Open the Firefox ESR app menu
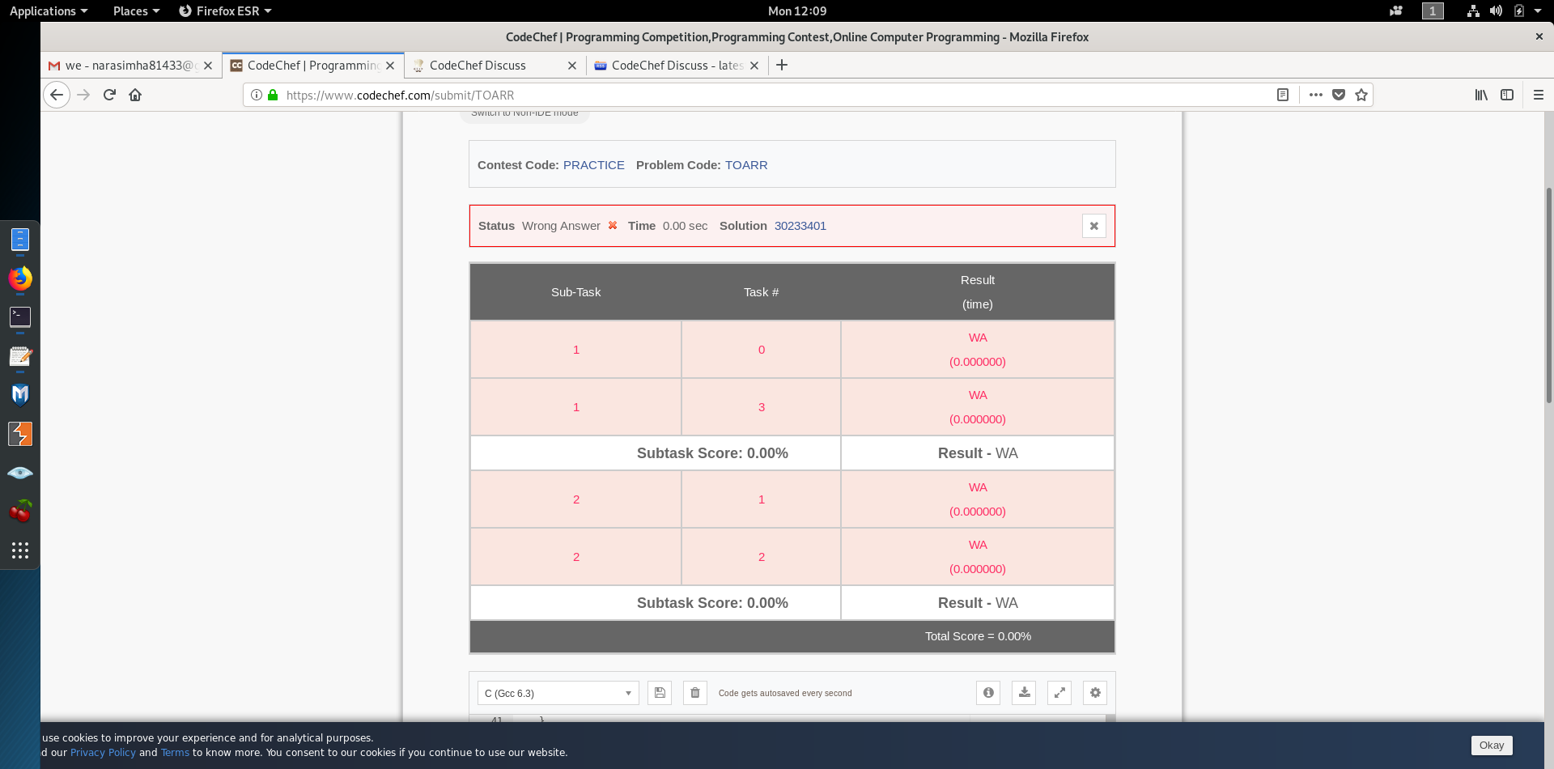This screenshot has width=1554, height=769. click(225, 11)
